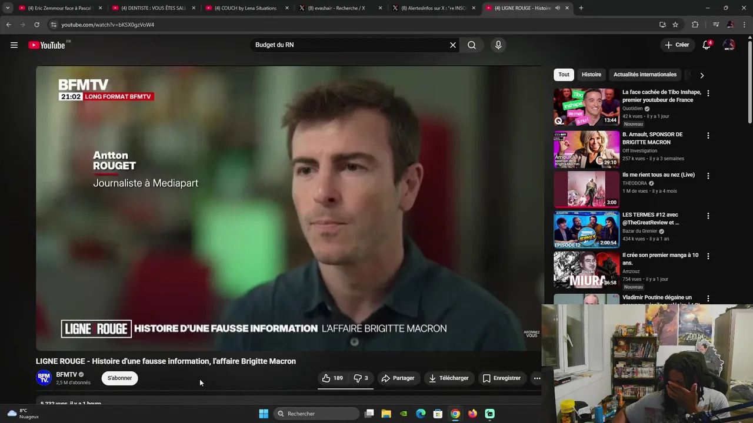Open the weather widget showing 8°C
753x423 pixels.
tap(24, 414)
